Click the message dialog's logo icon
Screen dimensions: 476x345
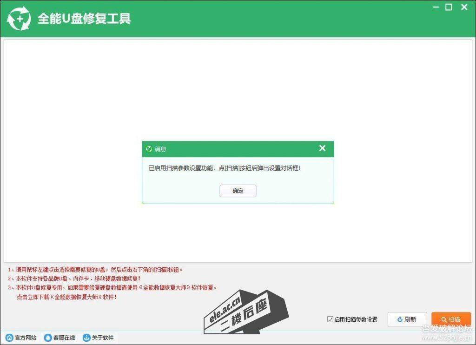(x=149, y=149)
